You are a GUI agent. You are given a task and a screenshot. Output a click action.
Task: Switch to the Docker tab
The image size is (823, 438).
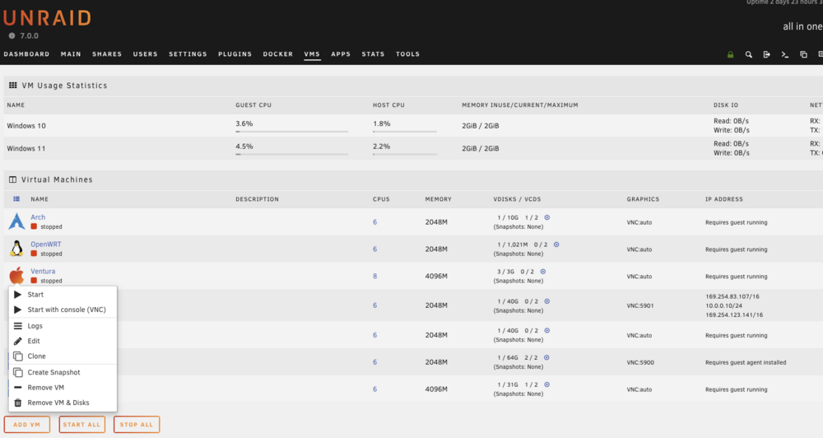[x=278, y=54]
